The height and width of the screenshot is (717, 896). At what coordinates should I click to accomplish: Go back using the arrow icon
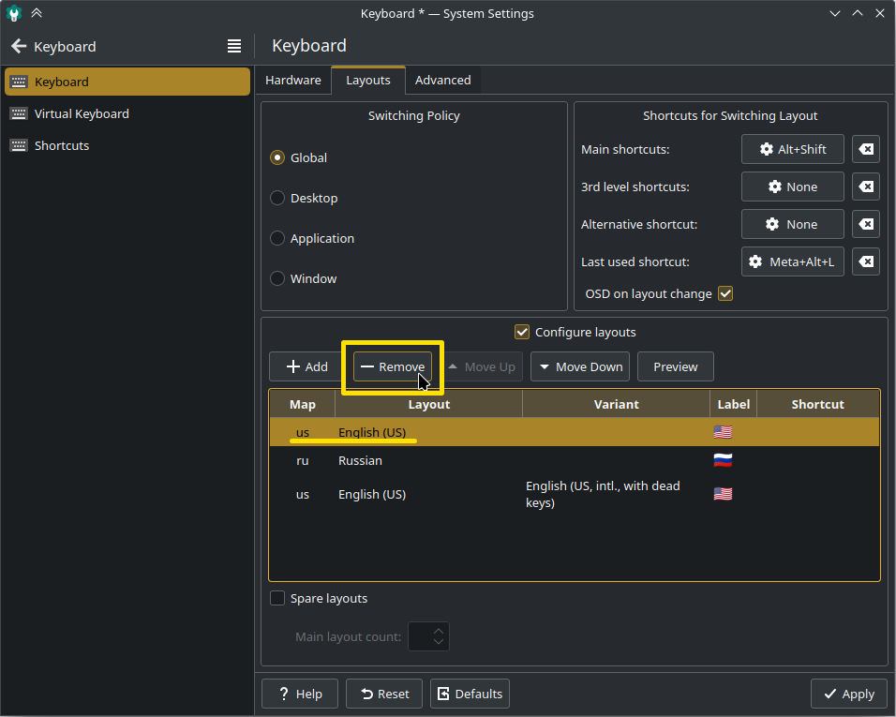pyautogui.click(x=18, y=46)
